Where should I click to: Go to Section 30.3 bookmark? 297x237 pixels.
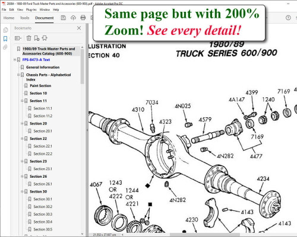coord(43,214)
